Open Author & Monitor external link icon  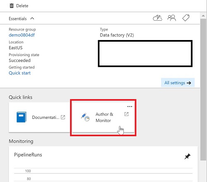126,114
